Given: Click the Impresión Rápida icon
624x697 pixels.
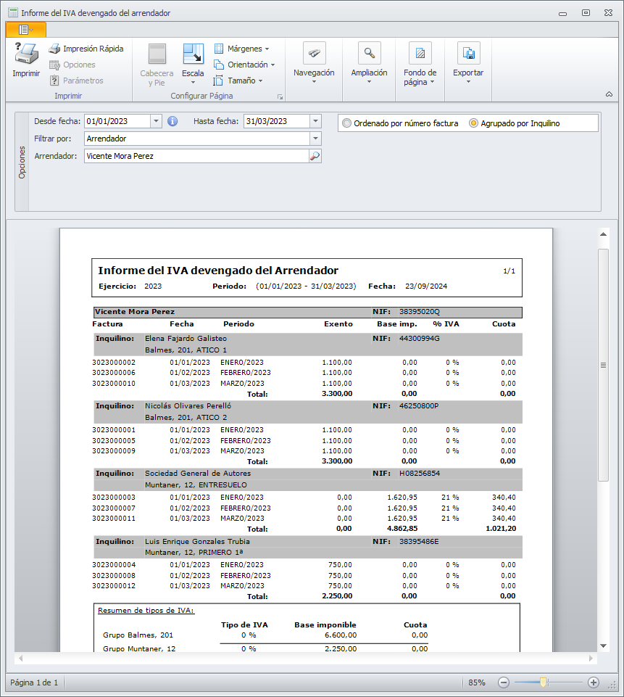Looking at the screenshot, I should pyautogui.click(x=54, y=49).
